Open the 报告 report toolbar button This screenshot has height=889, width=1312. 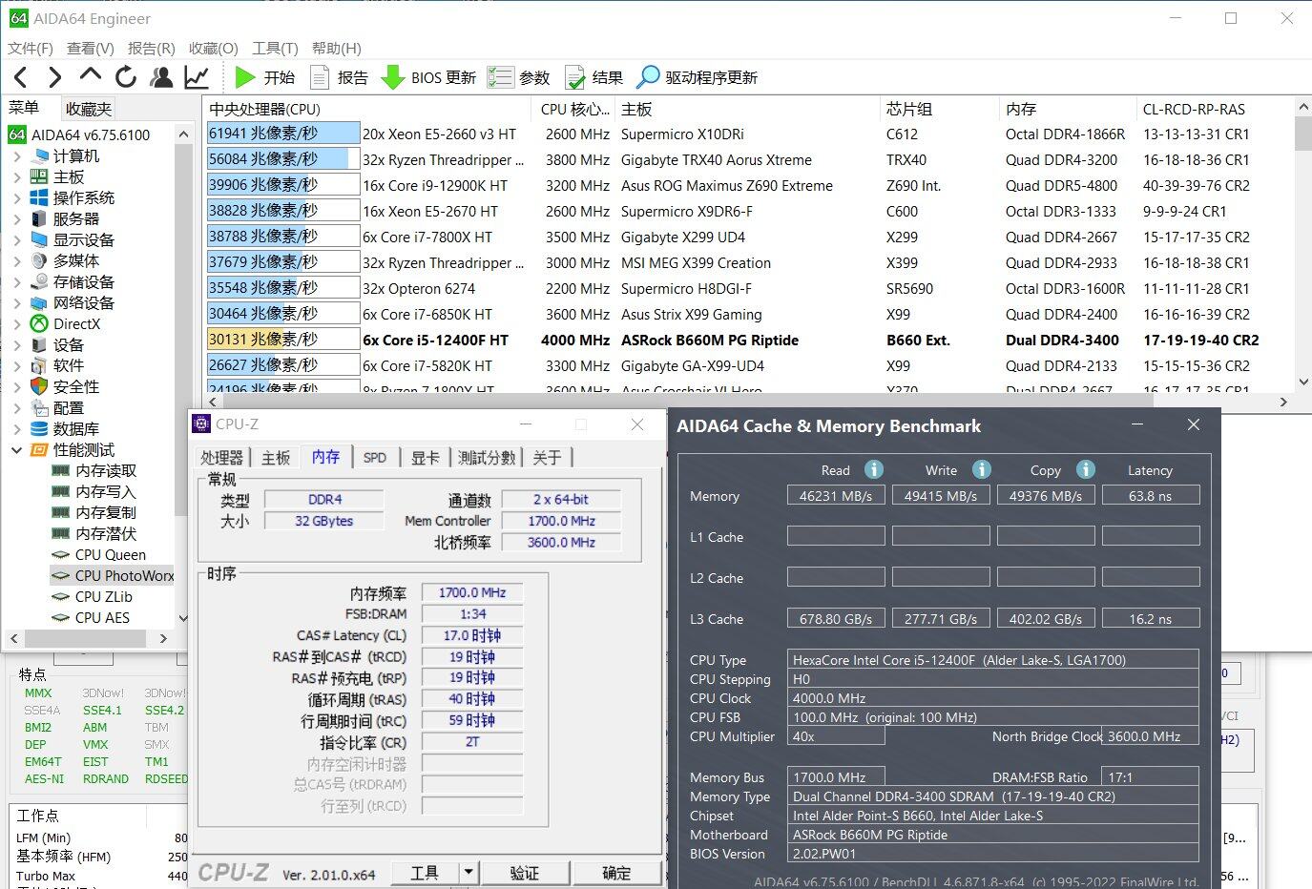340,77
